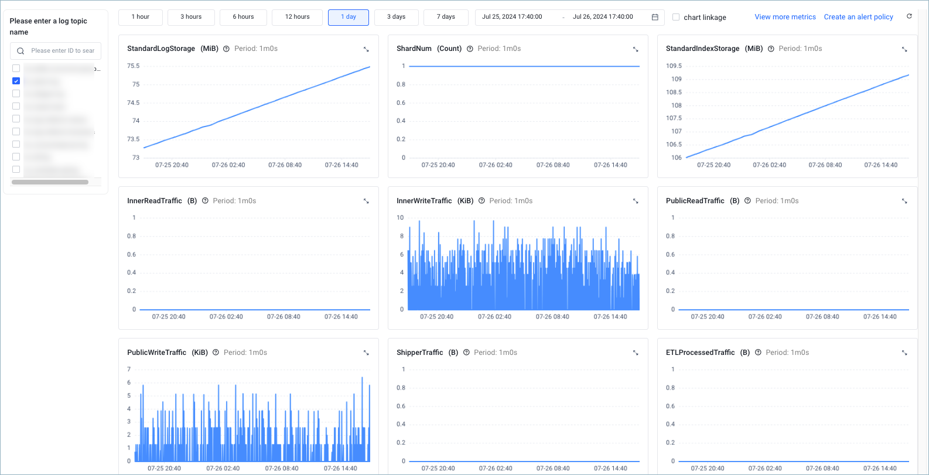Open View more metrics link
The image size is (929, 475).
coord(785,17)
